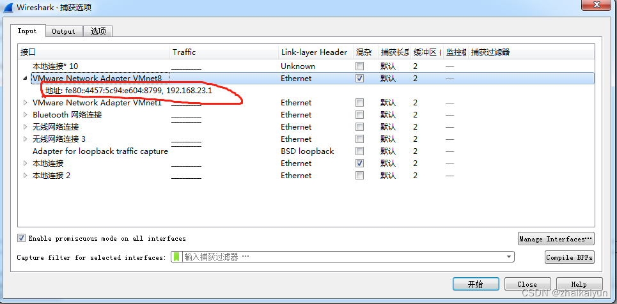Click the 开始 button to start capture
The image size is (617, 304).
[x=476, y=284]
